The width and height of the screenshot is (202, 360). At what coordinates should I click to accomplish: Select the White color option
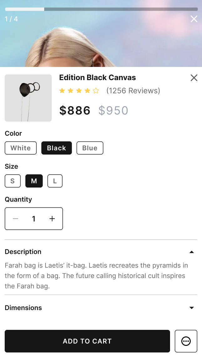21,148
